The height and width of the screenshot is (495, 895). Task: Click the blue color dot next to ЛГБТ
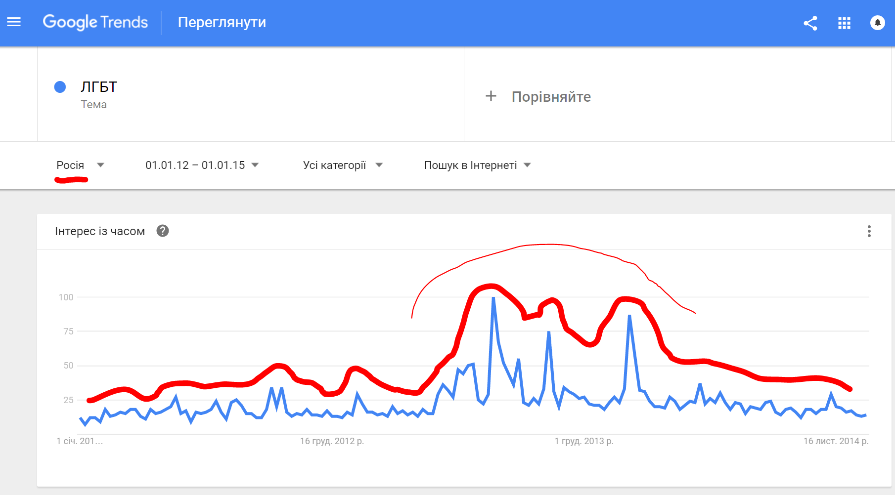pyautogui.click(x=60, y=87)
